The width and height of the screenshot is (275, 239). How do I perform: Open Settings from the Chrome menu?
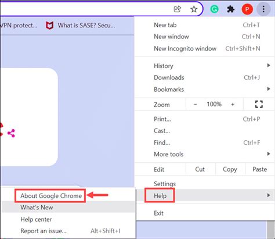click(x=204, y=184)
